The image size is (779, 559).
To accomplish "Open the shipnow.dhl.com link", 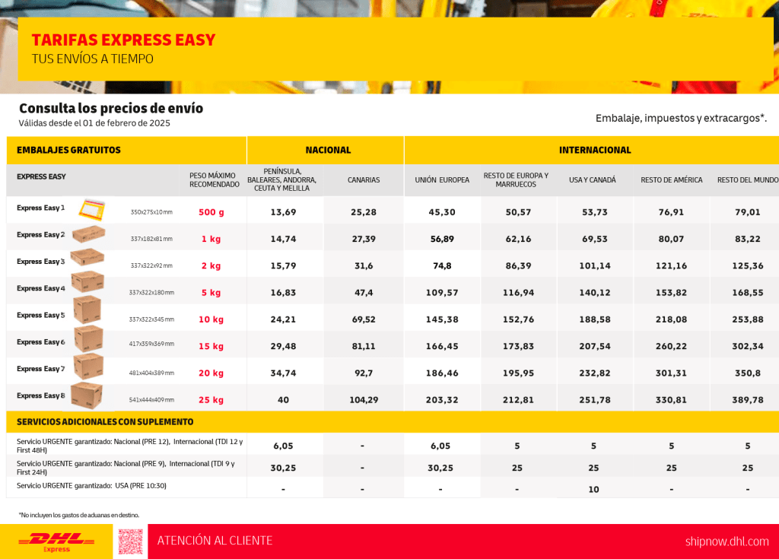I will pyautogui.click(x=727, y=542).
